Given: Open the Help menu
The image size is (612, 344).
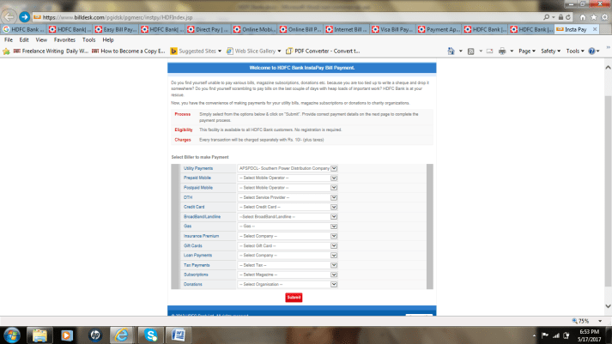Looking at the screenshot, I should pyautogui.click(x=108, y=39).
